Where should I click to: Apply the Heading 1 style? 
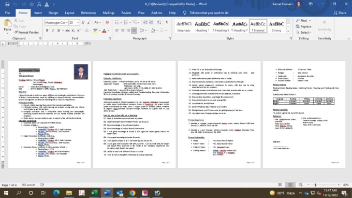pyautogui.click(x=202, y=26)
